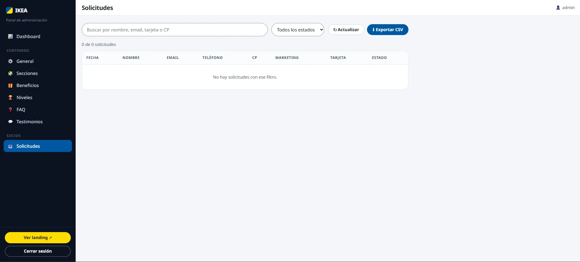Navigate to Beneficios
The width and height of the screenshot is (580, 262).
tap(38, 86)
